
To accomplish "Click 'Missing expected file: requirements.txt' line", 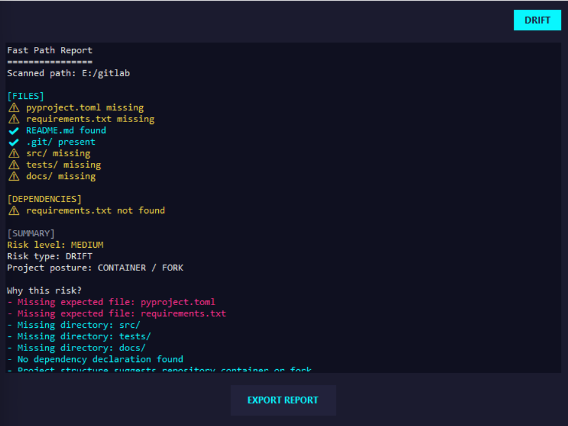I will pyautogui.click(x=116, y=314).
